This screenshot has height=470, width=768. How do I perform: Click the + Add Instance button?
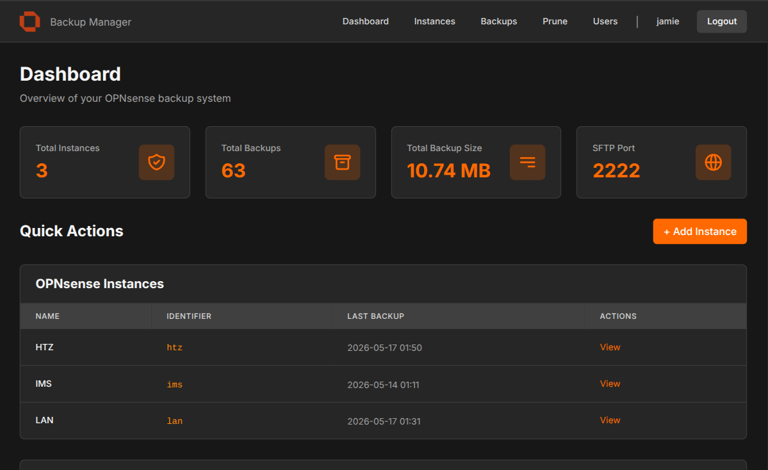[x=699, y=231]
